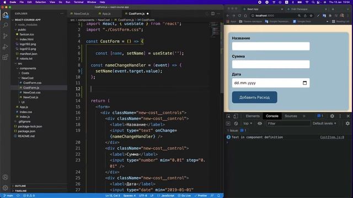Open console context 'top' dropdown
This screenshot has width=353, height=198.
click(248, 123)
